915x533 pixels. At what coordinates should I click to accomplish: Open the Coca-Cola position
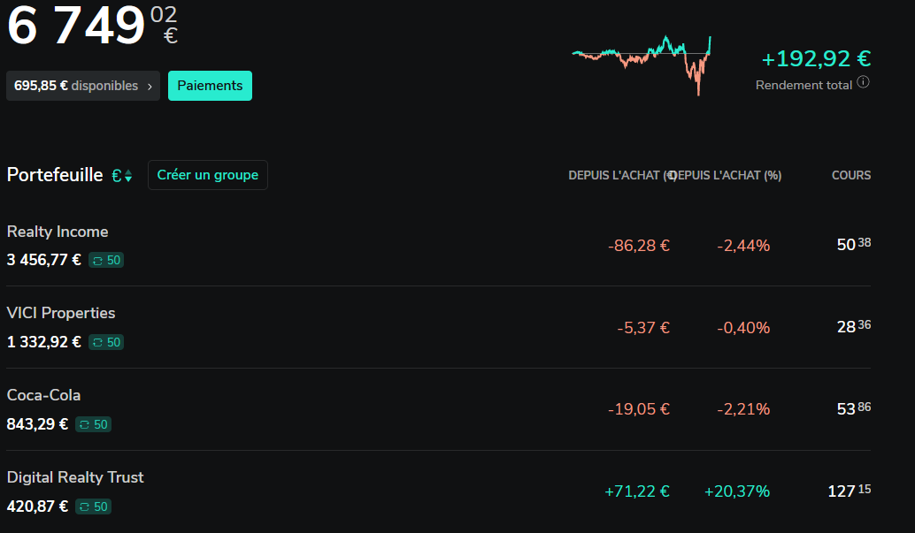pos(438,409)
